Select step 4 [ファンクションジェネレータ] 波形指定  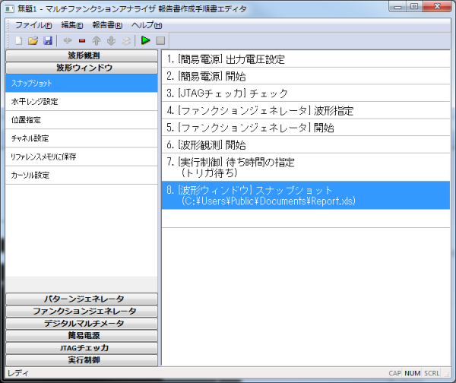[306, 110]
